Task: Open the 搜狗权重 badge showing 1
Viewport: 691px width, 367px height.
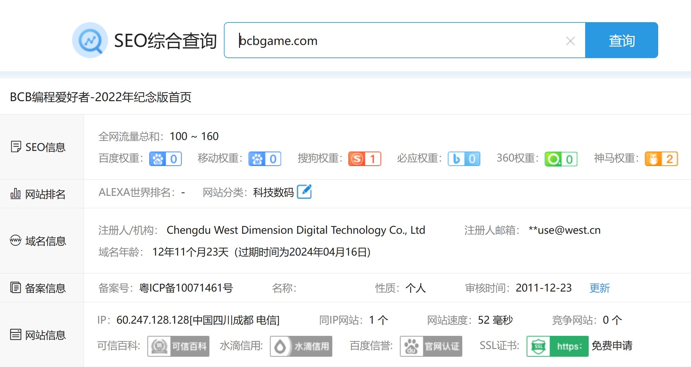Action: (365, 159)
